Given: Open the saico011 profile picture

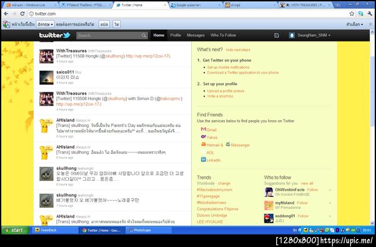Looking at the screenshot, I should click(x=46, y=78).
